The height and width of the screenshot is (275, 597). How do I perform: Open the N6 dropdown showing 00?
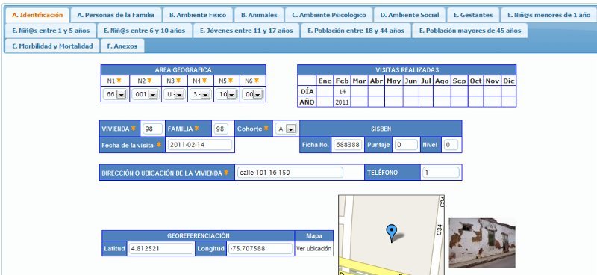point(252,94)
